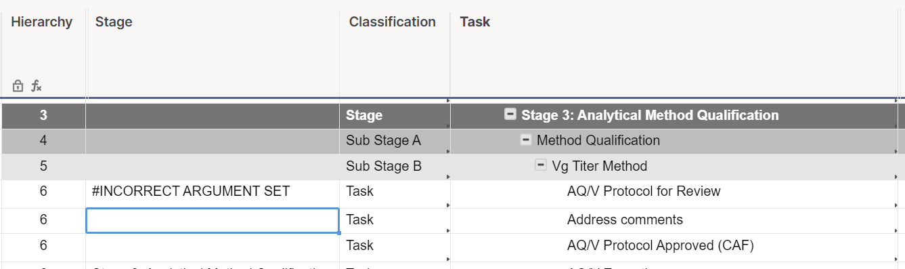
Task: Collapse the Vg Titer Method group
Action: coord(541,165)
